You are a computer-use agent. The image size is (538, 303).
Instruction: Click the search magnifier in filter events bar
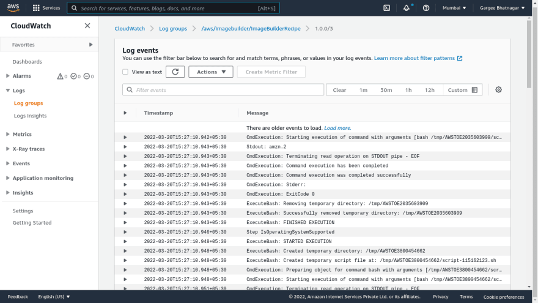click(x=130, y=89)
